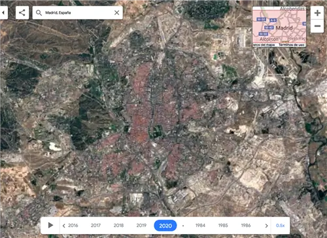Select year 2016 on timeline

73,226
